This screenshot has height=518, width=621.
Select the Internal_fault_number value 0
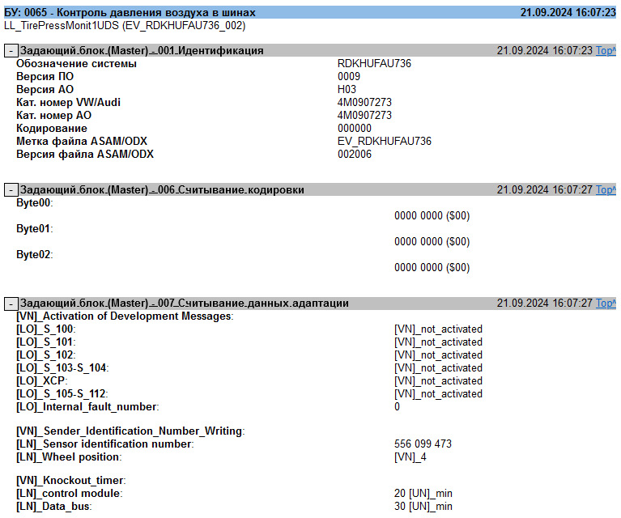[x=398, y=407]
